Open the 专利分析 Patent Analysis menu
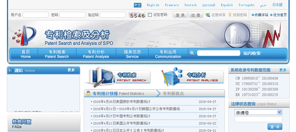 coord(96,54)
